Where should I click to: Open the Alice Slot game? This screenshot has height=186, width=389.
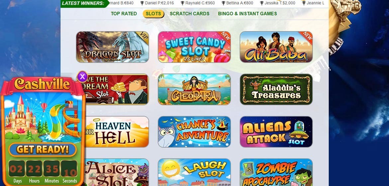(117, 172)
